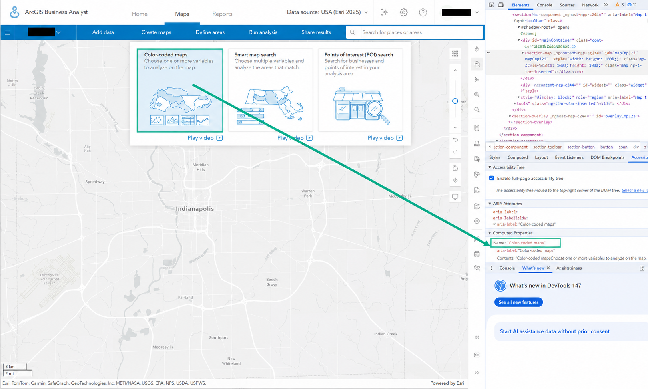648x389 pixels.
Task: Switch to the DevTools Sources tab
Action: (567, 5)
